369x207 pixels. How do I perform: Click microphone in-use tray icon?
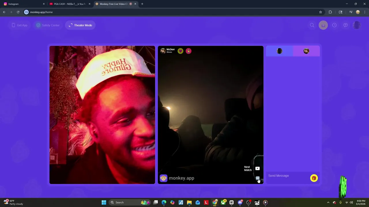click(x=340, y=202)
